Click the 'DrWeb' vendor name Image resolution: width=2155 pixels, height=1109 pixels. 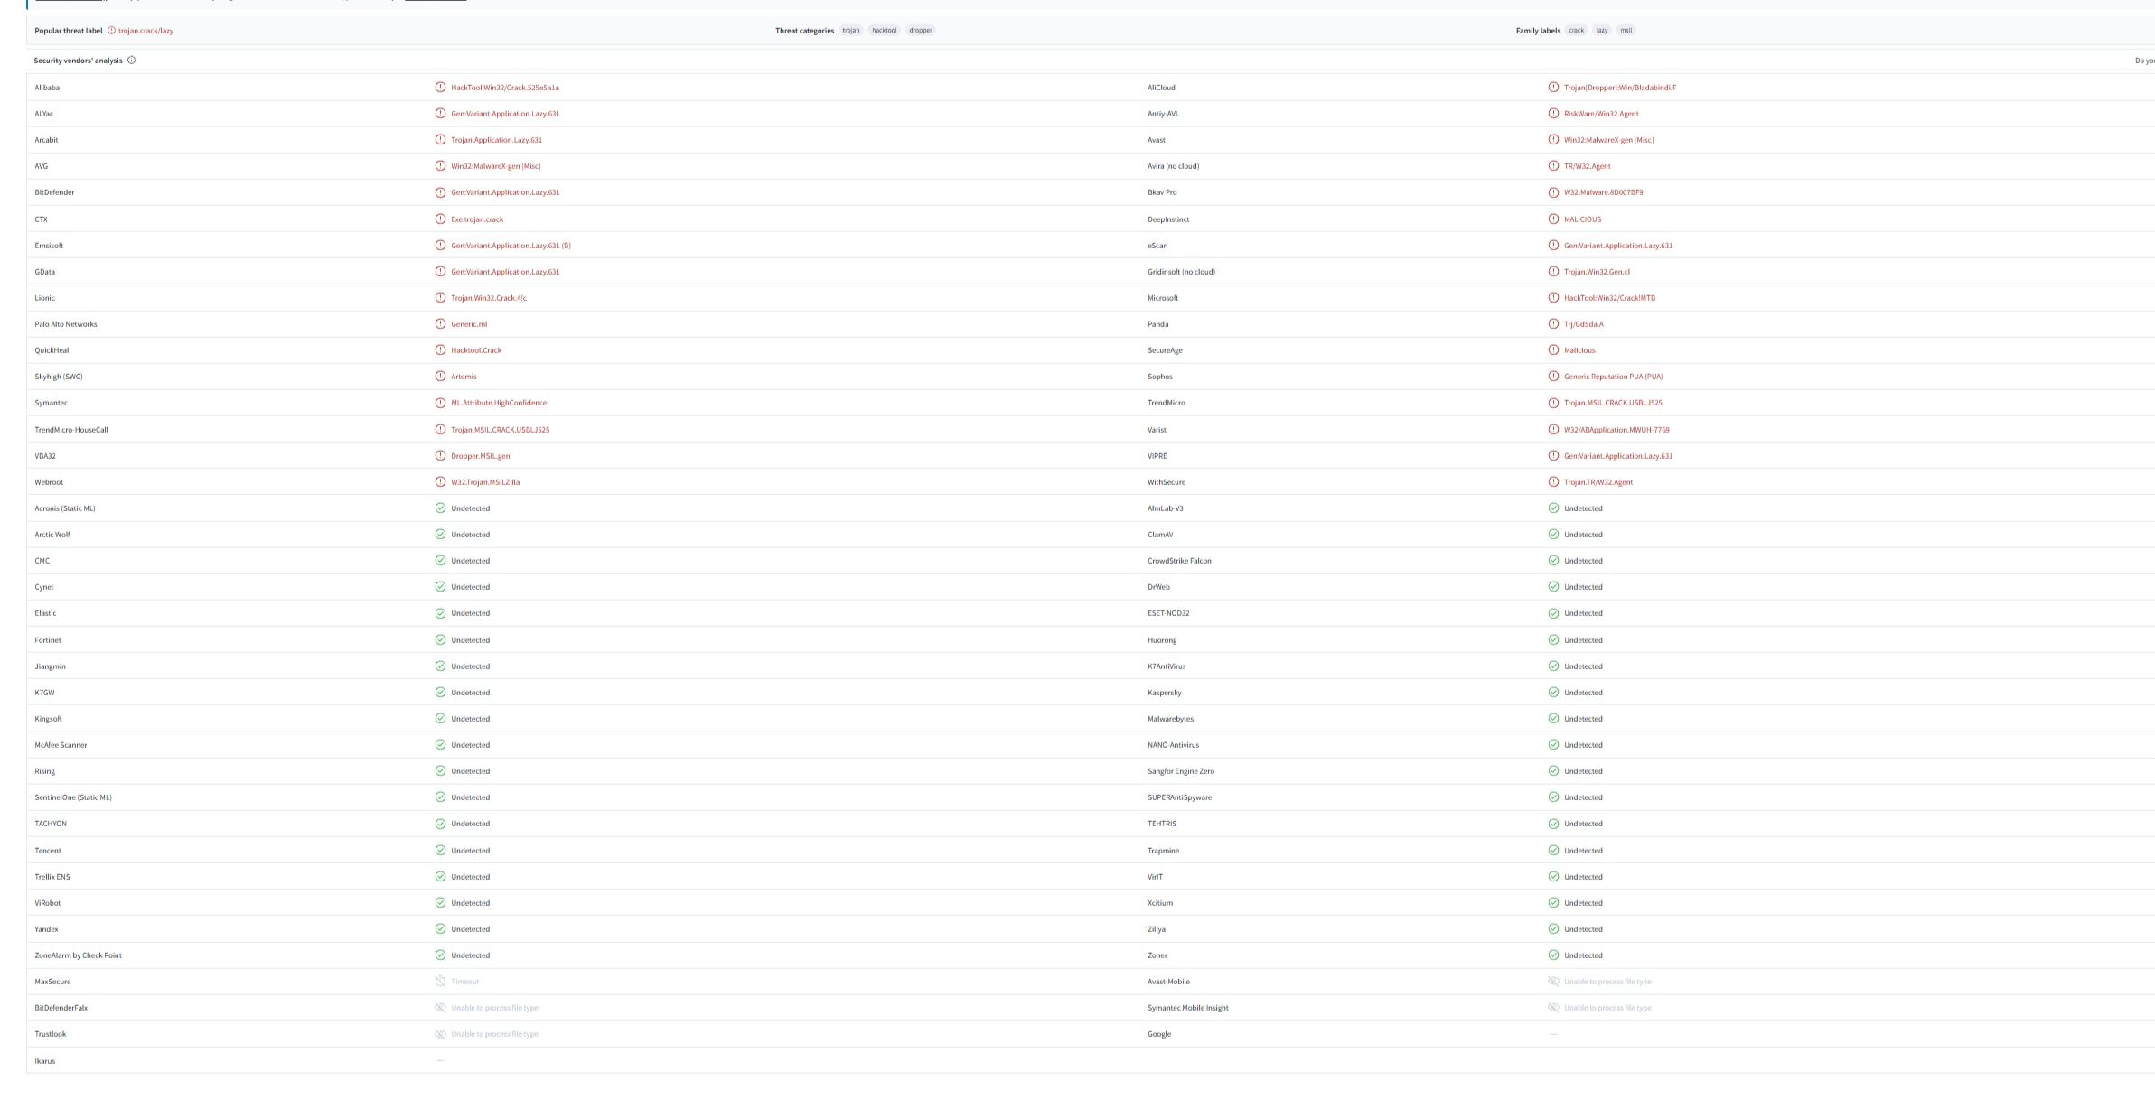coord(1158,587)
